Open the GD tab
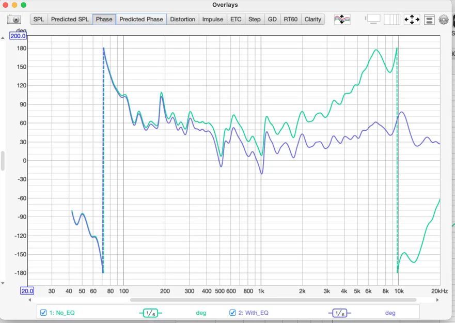The width and height of the screenshot is (455, 323). [272, 20]
